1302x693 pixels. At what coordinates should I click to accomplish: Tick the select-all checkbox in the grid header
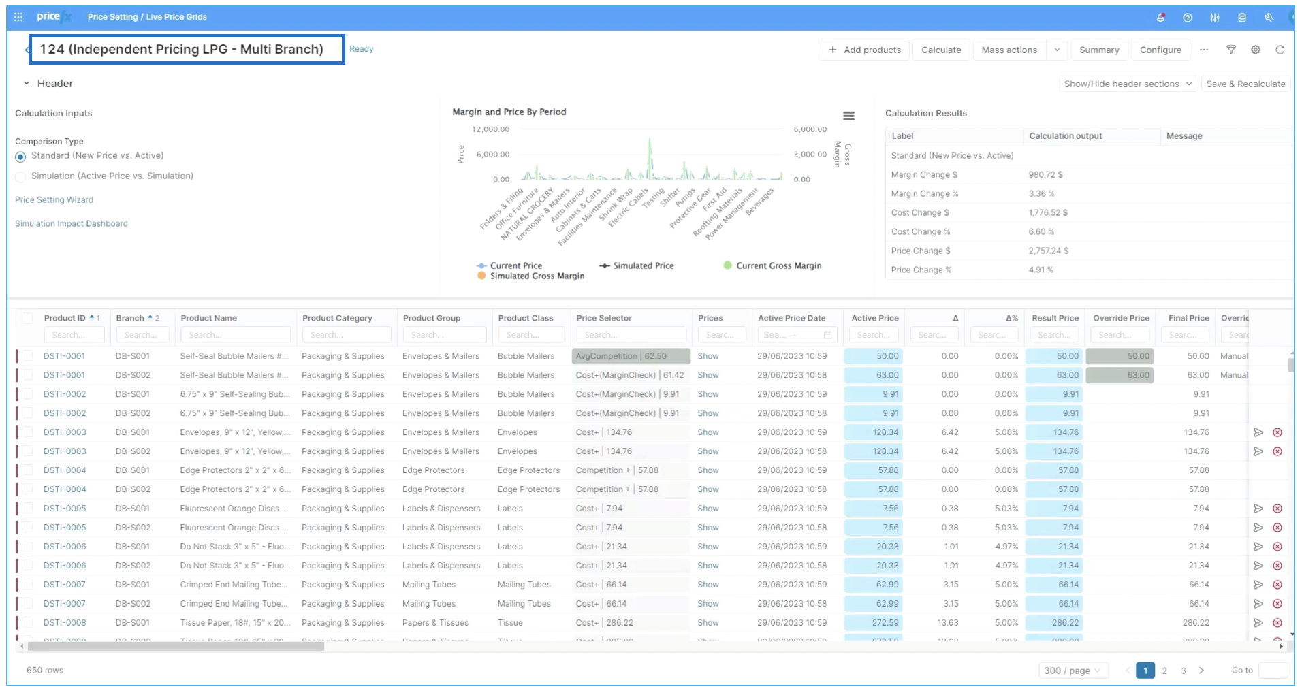pos(27,318)
